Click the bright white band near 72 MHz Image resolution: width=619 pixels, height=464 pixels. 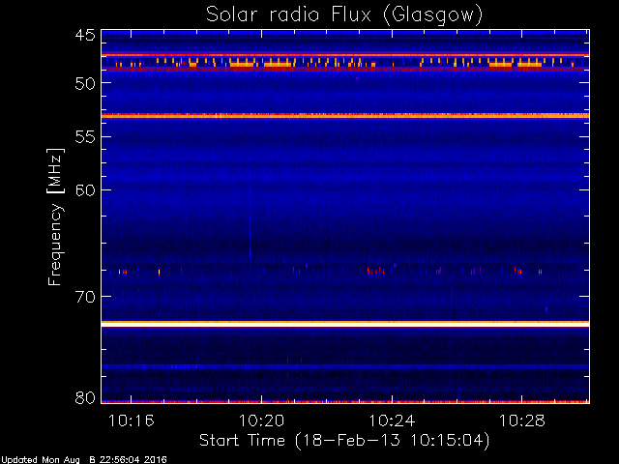point(345,324)
